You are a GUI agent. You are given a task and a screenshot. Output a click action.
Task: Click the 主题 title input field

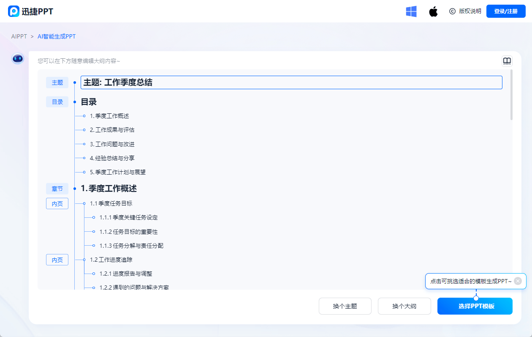click(x=291, y=82)
